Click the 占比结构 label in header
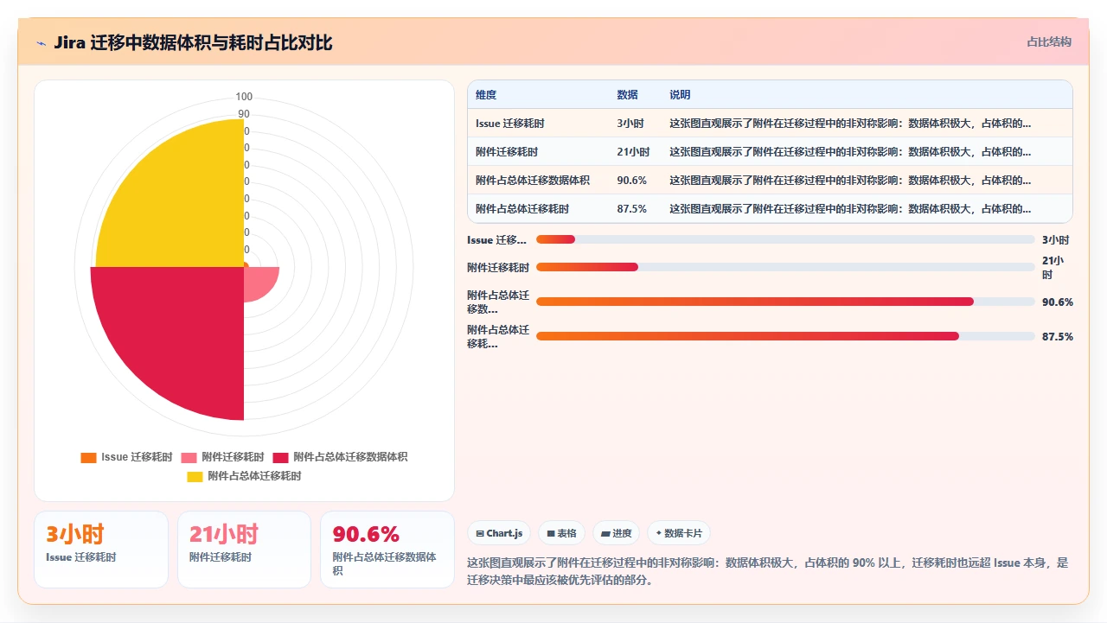Viewport: 1107px width, 623px height. coord(1049,41)
